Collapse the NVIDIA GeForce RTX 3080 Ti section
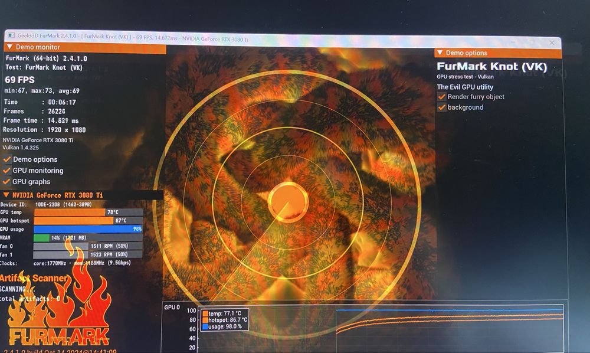590x353 pixels. click(x=6, y=195)
